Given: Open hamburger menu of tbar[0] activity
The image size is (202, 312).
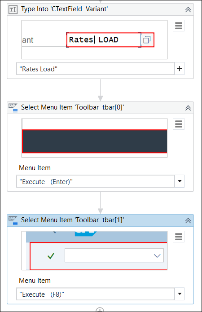Looking at the screenshot, I should pyautogui.click(x=179, y=124).
